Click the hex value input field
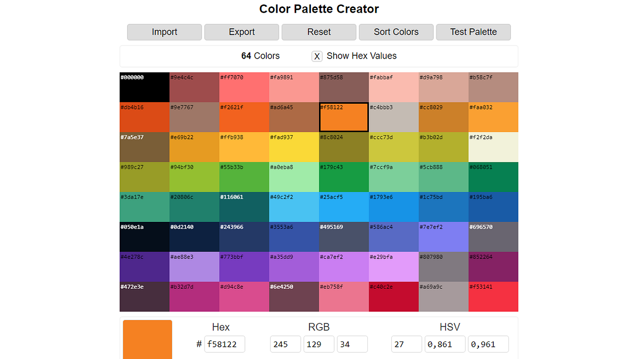Viewport: 638px width, 359px height. pos(224,344)
